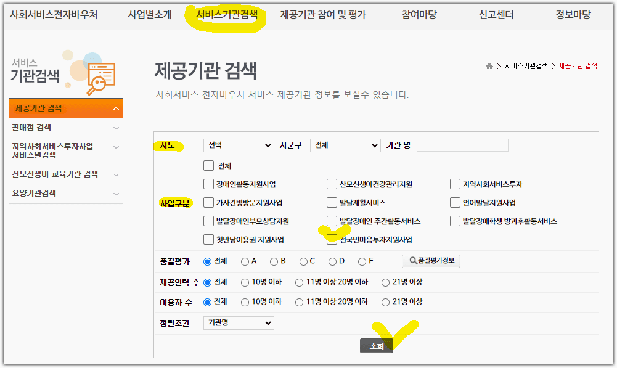Open the 정렬조건 dropdown showing 기관명
The image size is (617, 368).
(239, 322)
